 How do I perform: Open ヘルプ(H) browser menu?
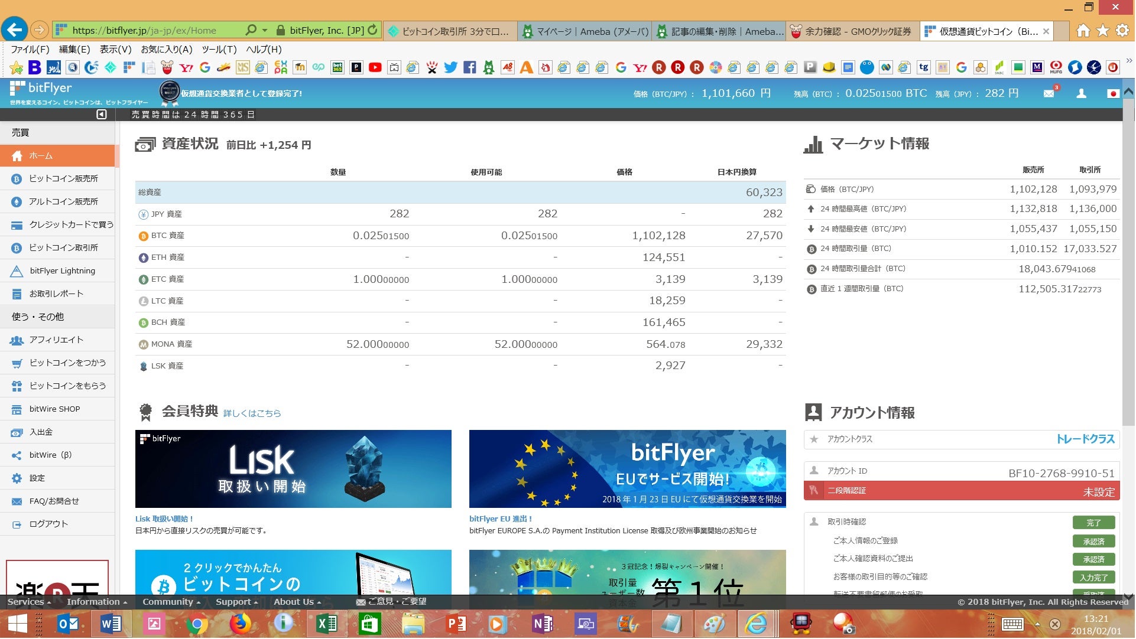pos(264,50)
